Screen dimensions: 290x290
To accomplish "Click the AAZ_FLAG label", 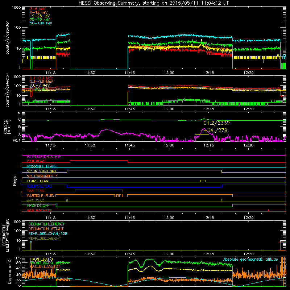I will click(x=36, y=200).
